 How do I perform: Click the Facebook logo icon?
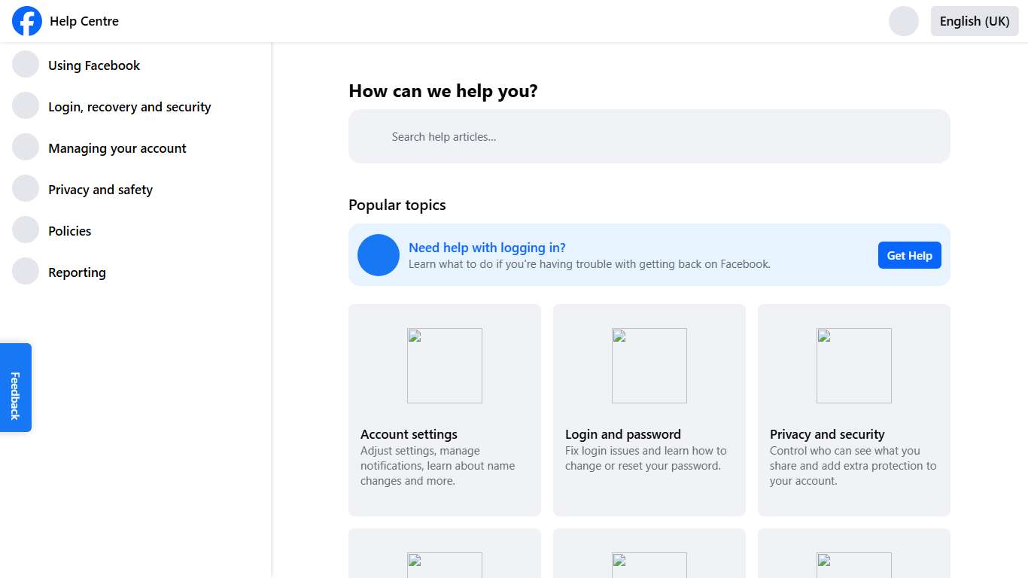27,21
